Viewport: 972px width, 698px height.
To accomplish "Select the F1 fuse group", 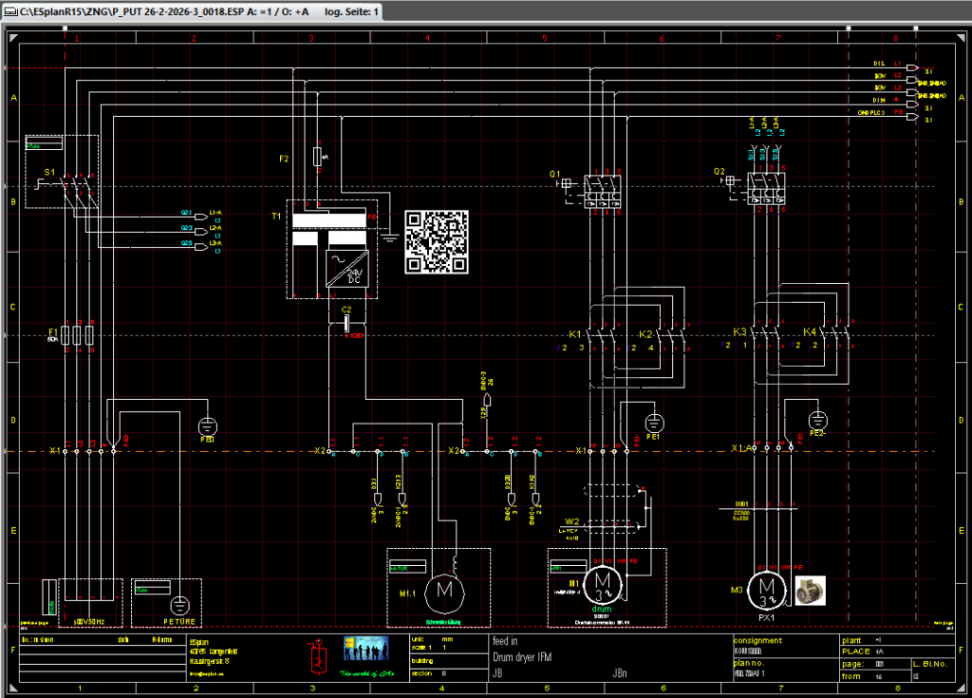I will 77,335.
